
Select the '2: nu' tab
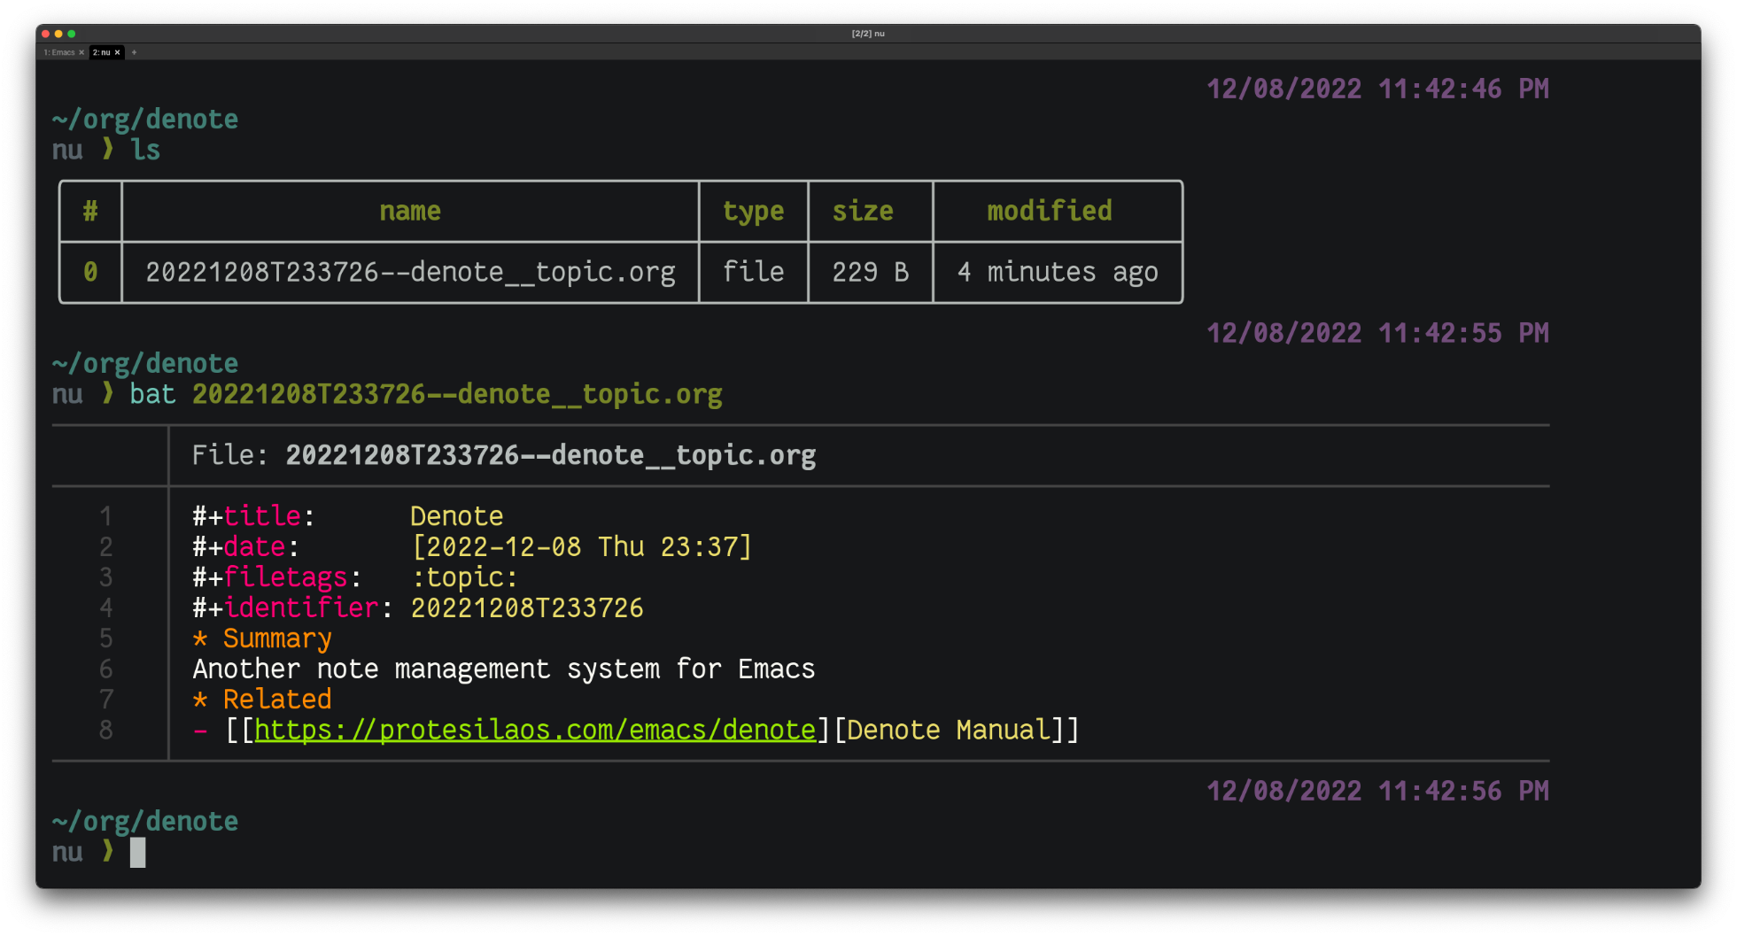[101, 52]
